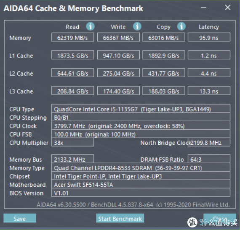Click the CPU Type information field
Screen dimensions: 240x230
tap(141, 109)
